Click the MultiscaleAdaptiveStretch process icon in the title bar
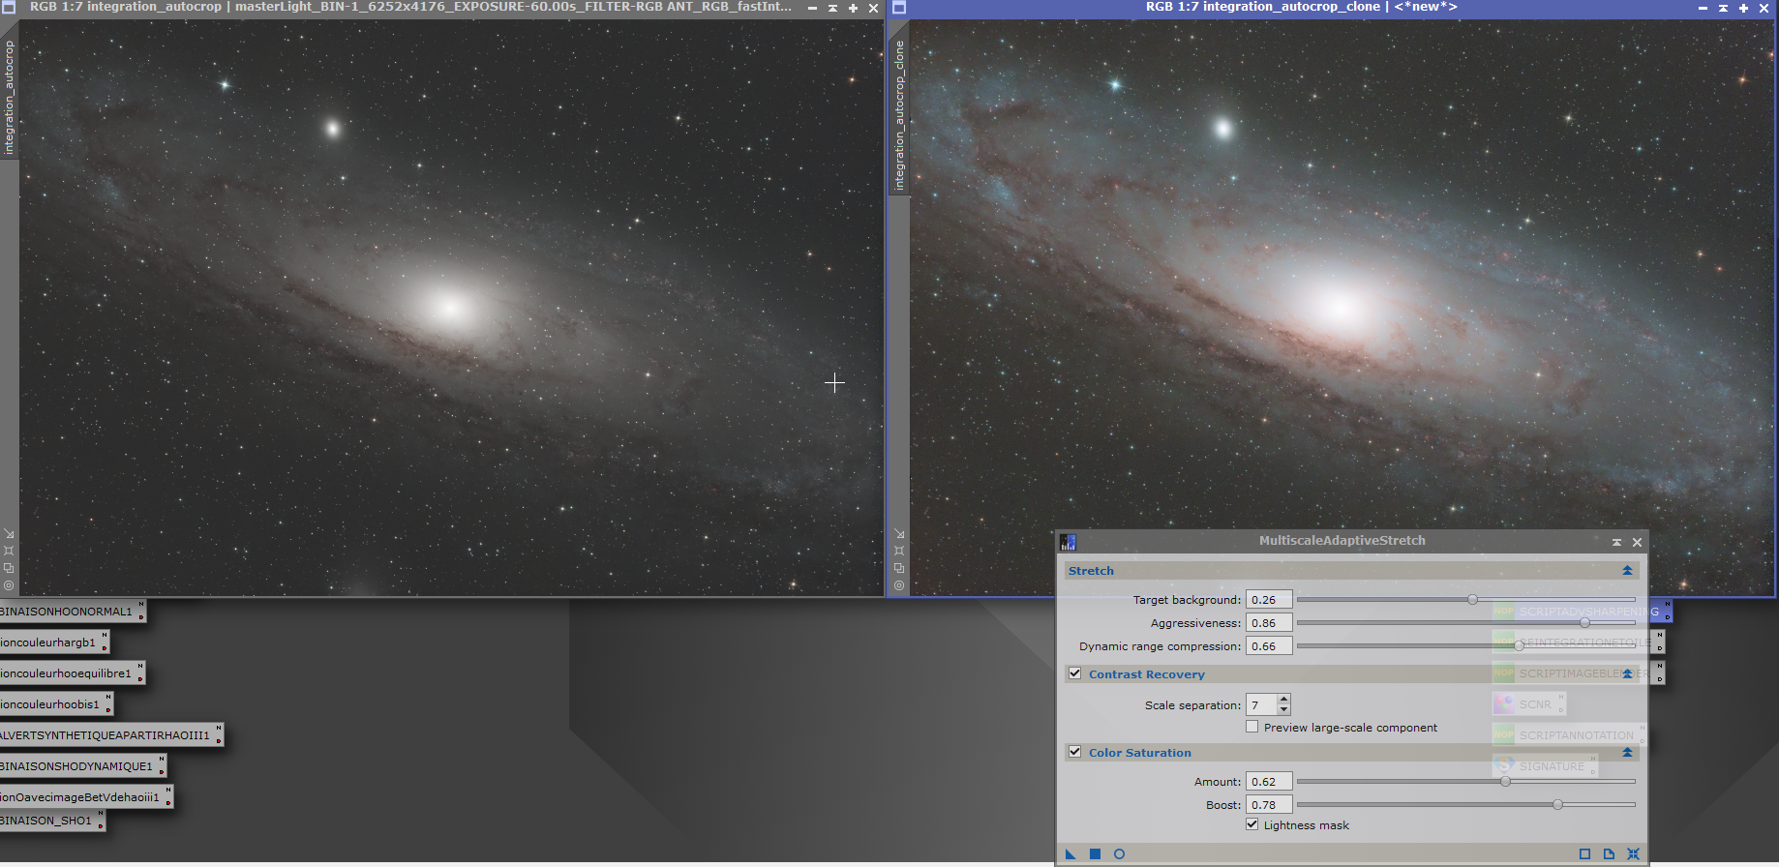Screen dimensions: 1779x867 pos(1068,542)
